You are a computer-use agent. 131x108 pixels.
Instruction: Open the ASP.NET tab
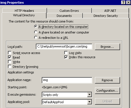click(110, 11)
